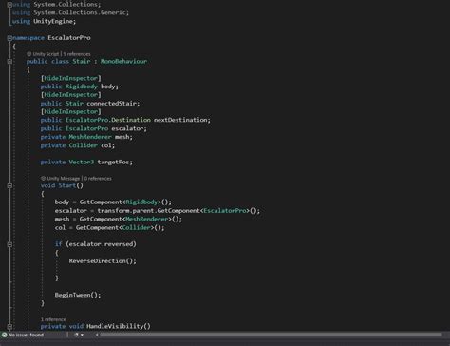This screenshot has width=450, height=346.
Task: Click 'Stair' in the class declaration
Action: (82, 61)
